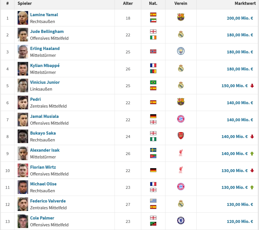Click the Norwegian flag in Haaland's row
Screen dimensions: 259x230
(153, 51)
